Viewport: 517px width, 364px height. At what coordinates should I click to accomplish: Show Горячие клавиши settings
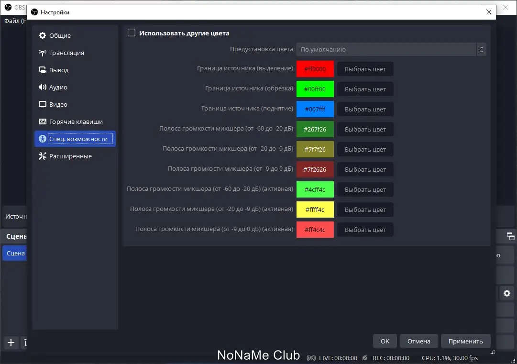pos(75,121)
